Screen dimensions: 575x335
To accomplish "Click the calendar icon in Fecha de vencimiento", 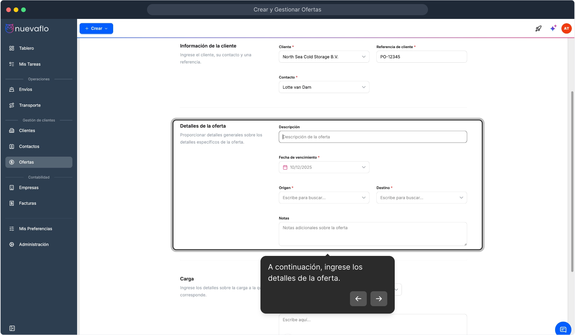I will [285, 167].
